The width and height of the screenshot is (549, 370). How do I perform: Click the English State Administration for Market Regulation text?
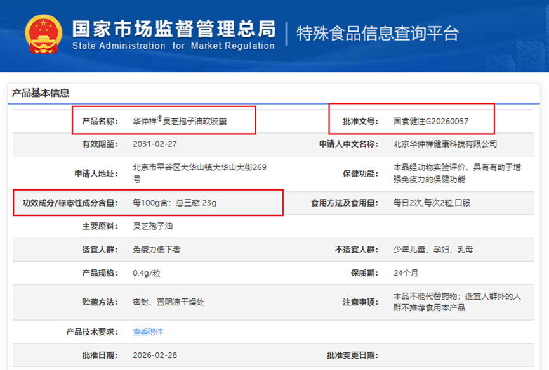[173, 46]
